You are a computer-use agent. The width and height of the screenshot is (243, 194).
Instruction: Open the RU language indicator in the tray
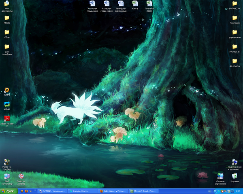click(x=209, y=191)
